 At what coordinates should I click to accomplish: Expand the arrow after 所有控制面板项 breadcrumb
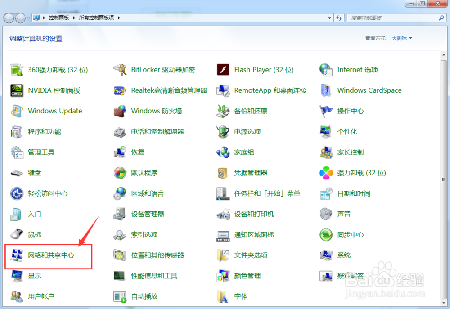[119, 18]
